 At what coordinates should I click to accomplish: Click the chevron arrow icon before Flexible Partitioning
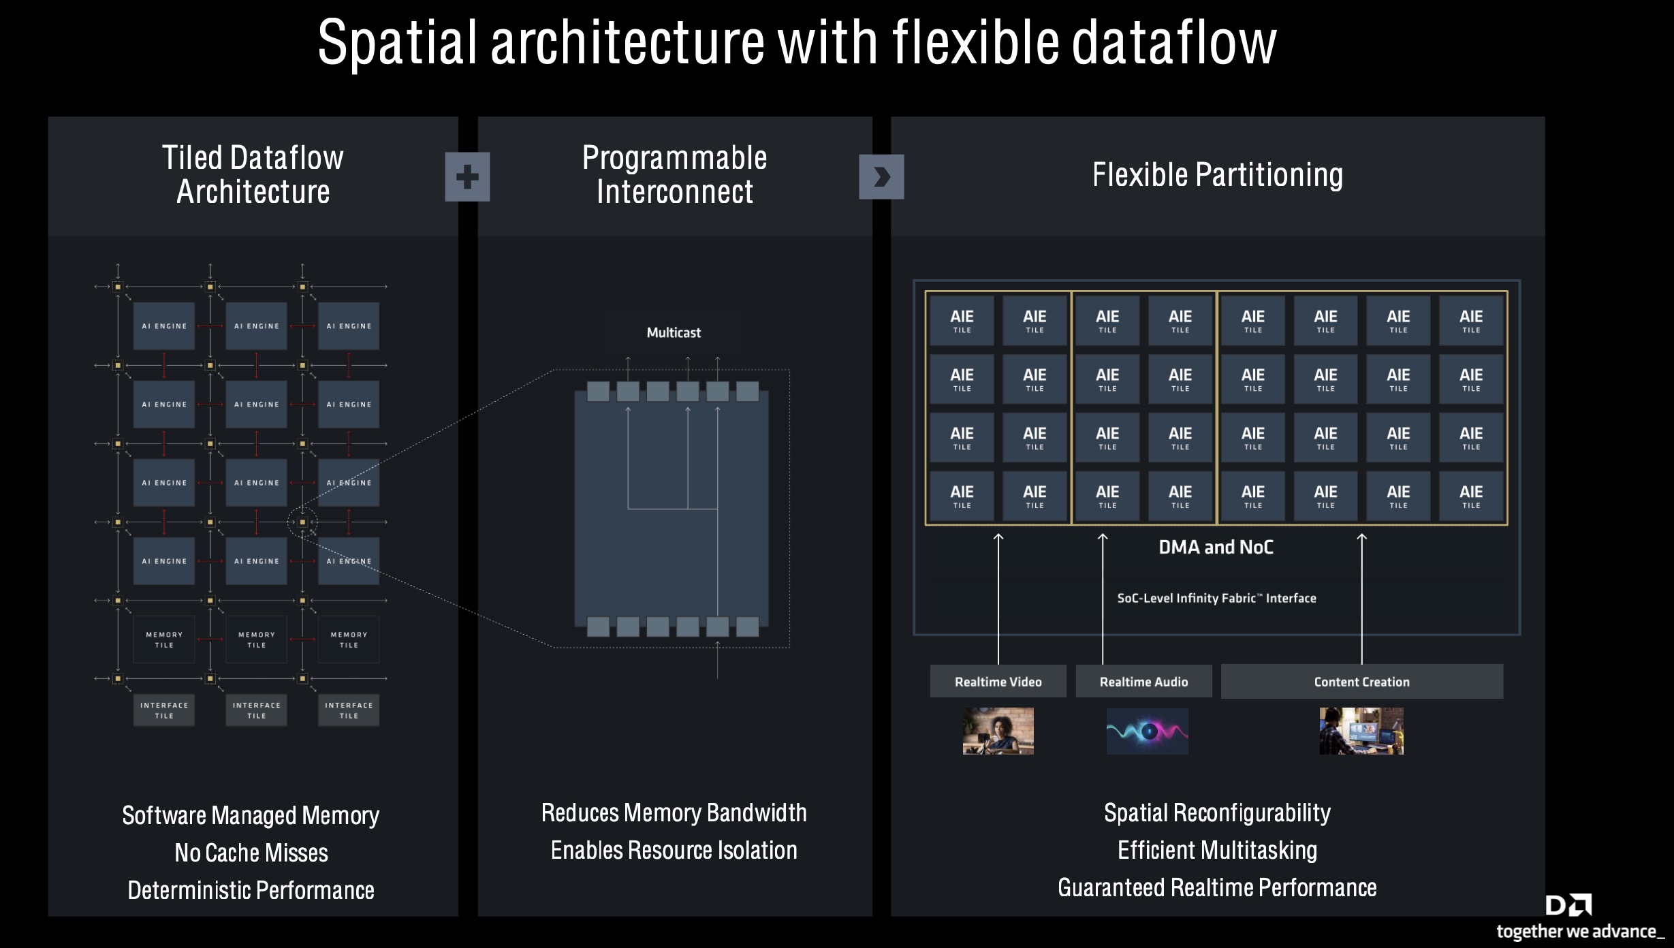881,177
